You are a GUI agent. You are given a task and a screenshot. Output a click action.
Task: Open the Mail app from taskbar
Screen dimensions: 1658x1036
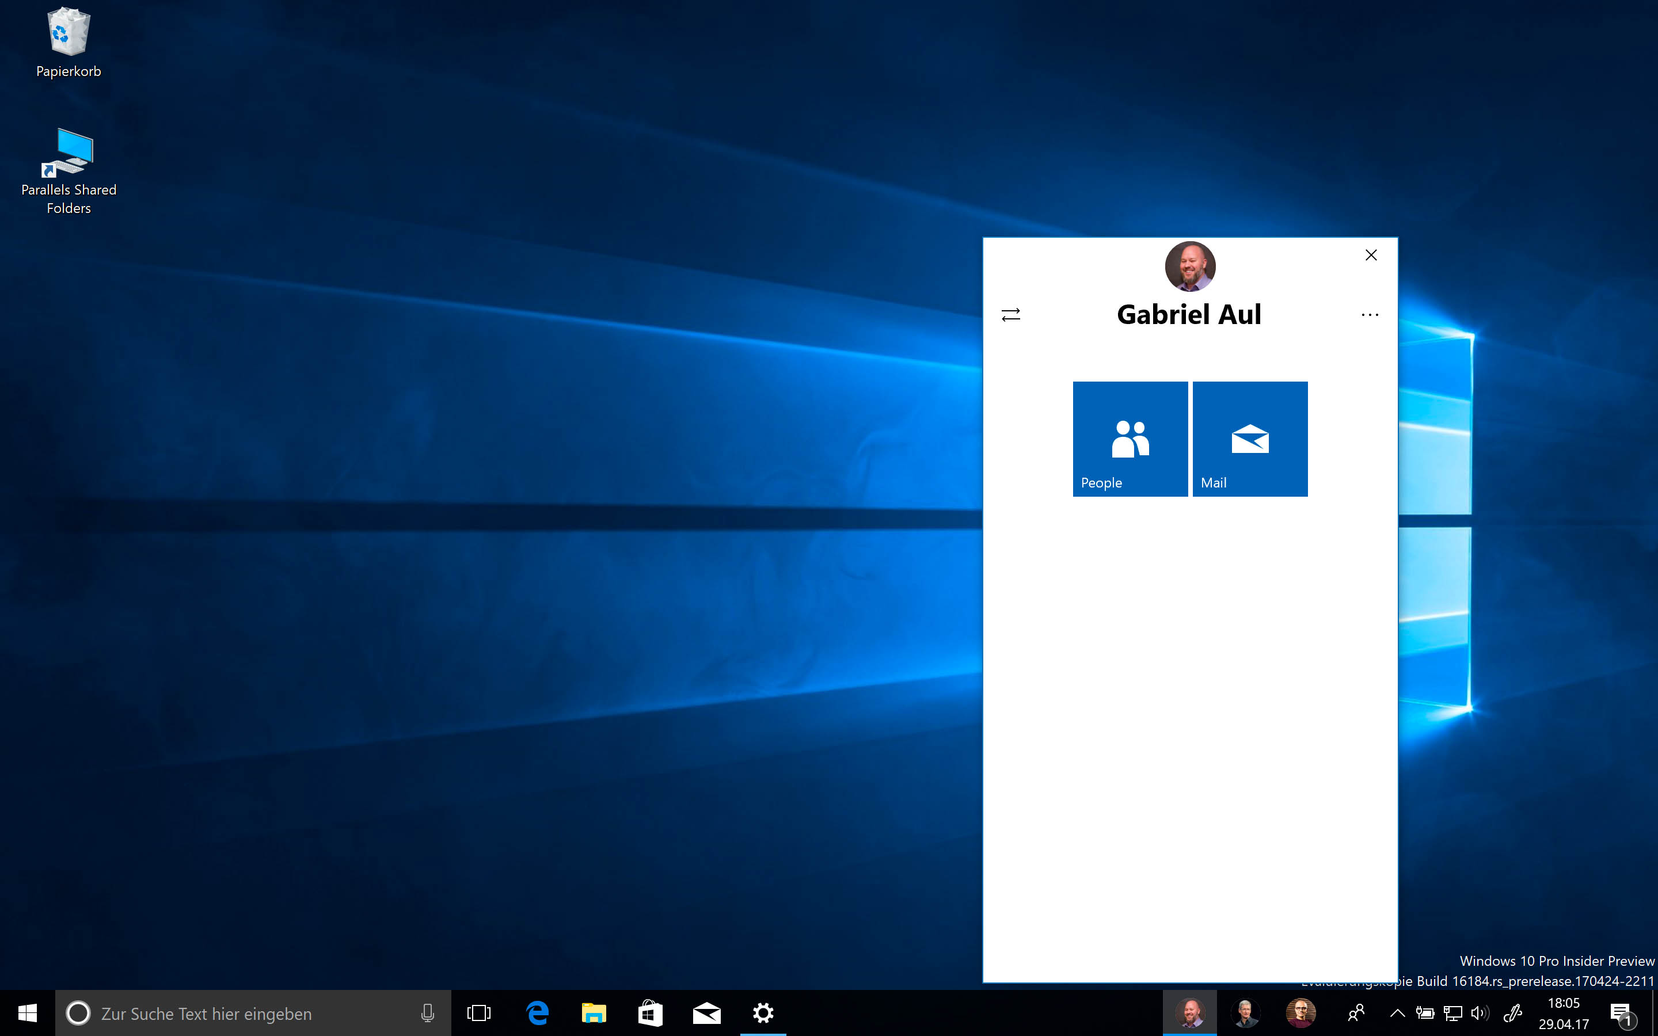[x=706, y=1013]
